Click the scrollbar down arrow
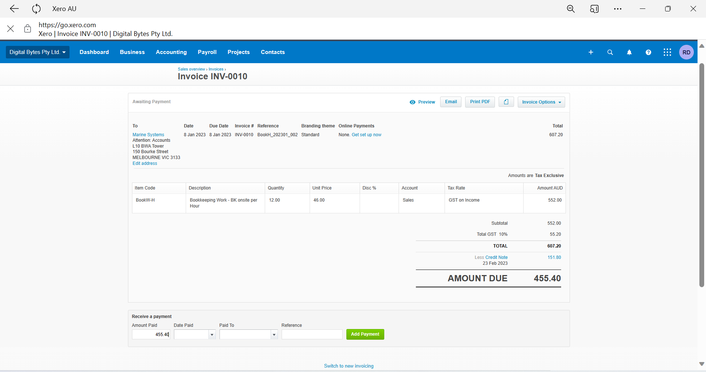706x372 pixels. point(702,364)
